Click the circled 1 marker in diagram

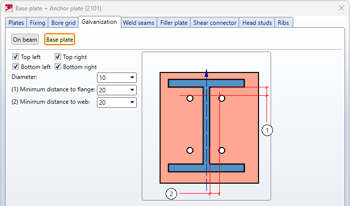click(x=267, y=130)
